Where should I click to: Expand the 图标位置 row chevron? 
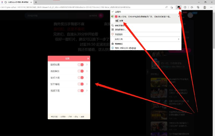[x=87, y=65]
